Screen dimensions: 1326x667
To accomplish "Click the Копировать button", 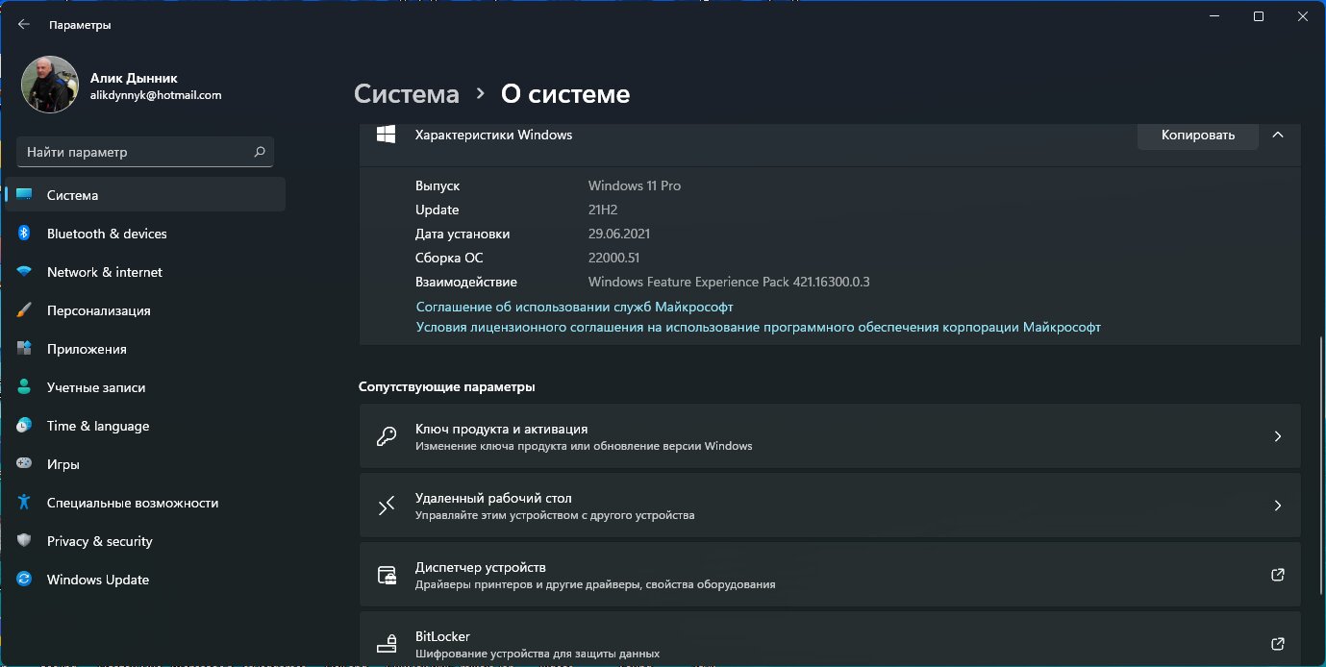I will point(1197,135).
